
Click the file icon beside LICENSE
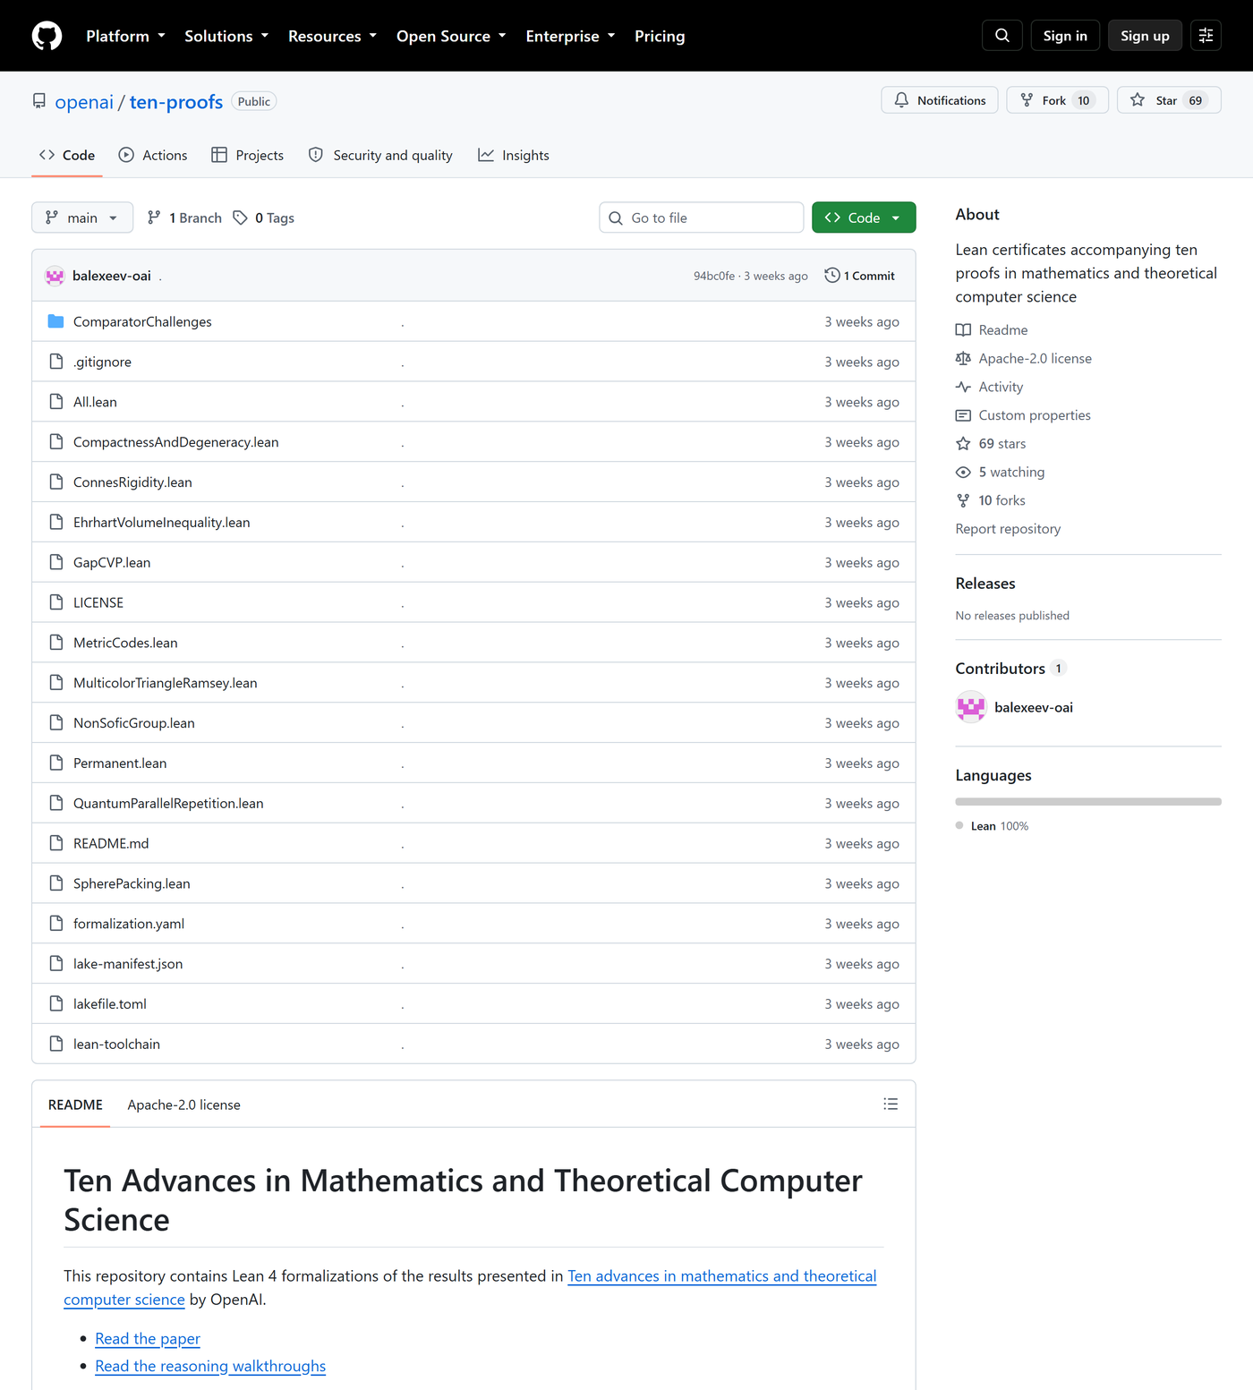(x=56, y=602)
